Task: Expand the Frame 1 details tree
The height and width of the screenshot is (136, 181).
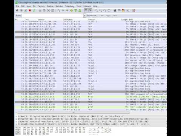Action: 16,116
